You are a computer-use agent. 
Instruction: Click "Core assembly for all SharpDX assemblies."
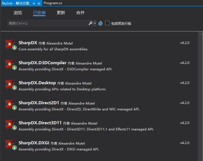tap(53, 49)
